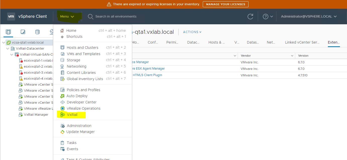347x160 pixels.
Task: Click the Storage inventory icon in sidebar
Action: [37, 32]
